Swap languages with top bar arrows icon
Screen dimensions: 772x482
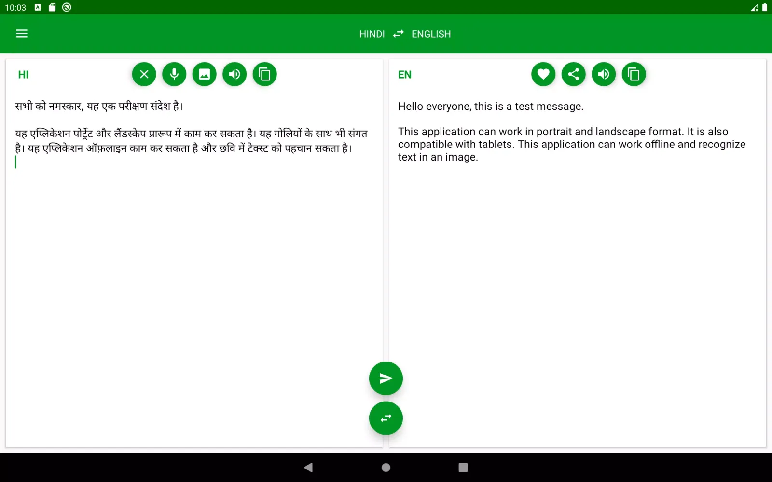coord(398,34)
